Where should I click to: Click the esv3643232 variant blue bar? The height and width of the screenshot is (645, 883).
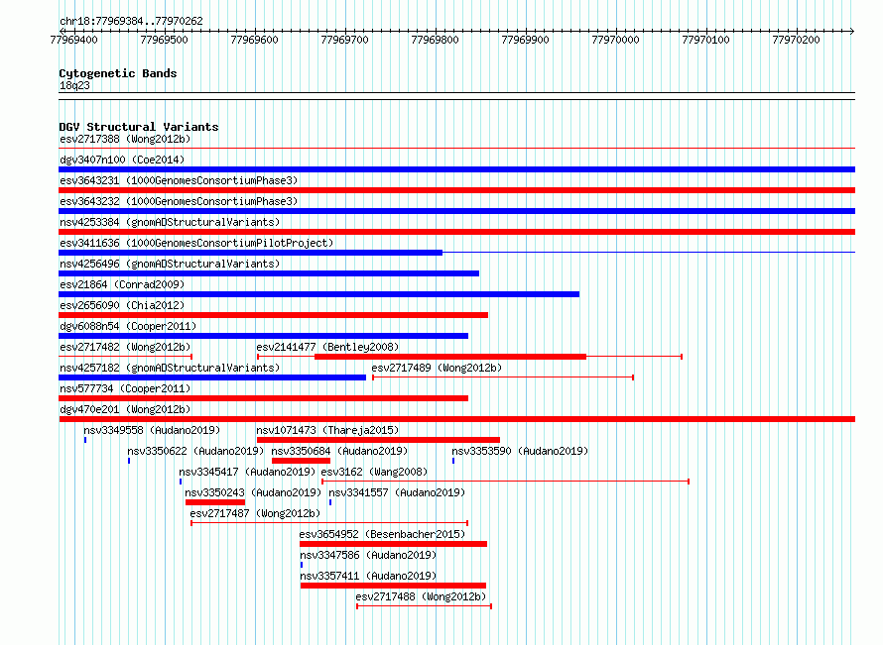(456, 211)
